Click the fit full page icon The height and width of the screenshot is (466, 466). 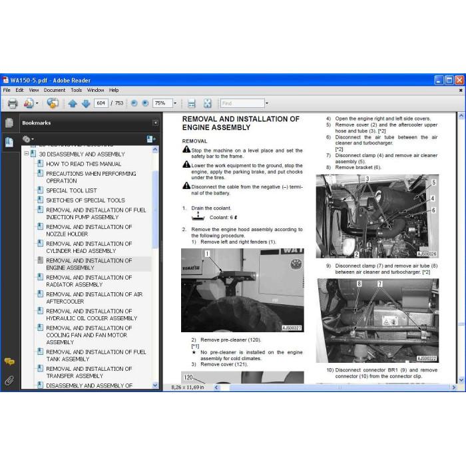click(208, 103)
